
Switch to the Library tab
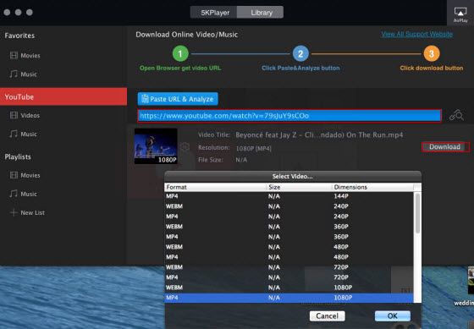(x=261, y=13)
